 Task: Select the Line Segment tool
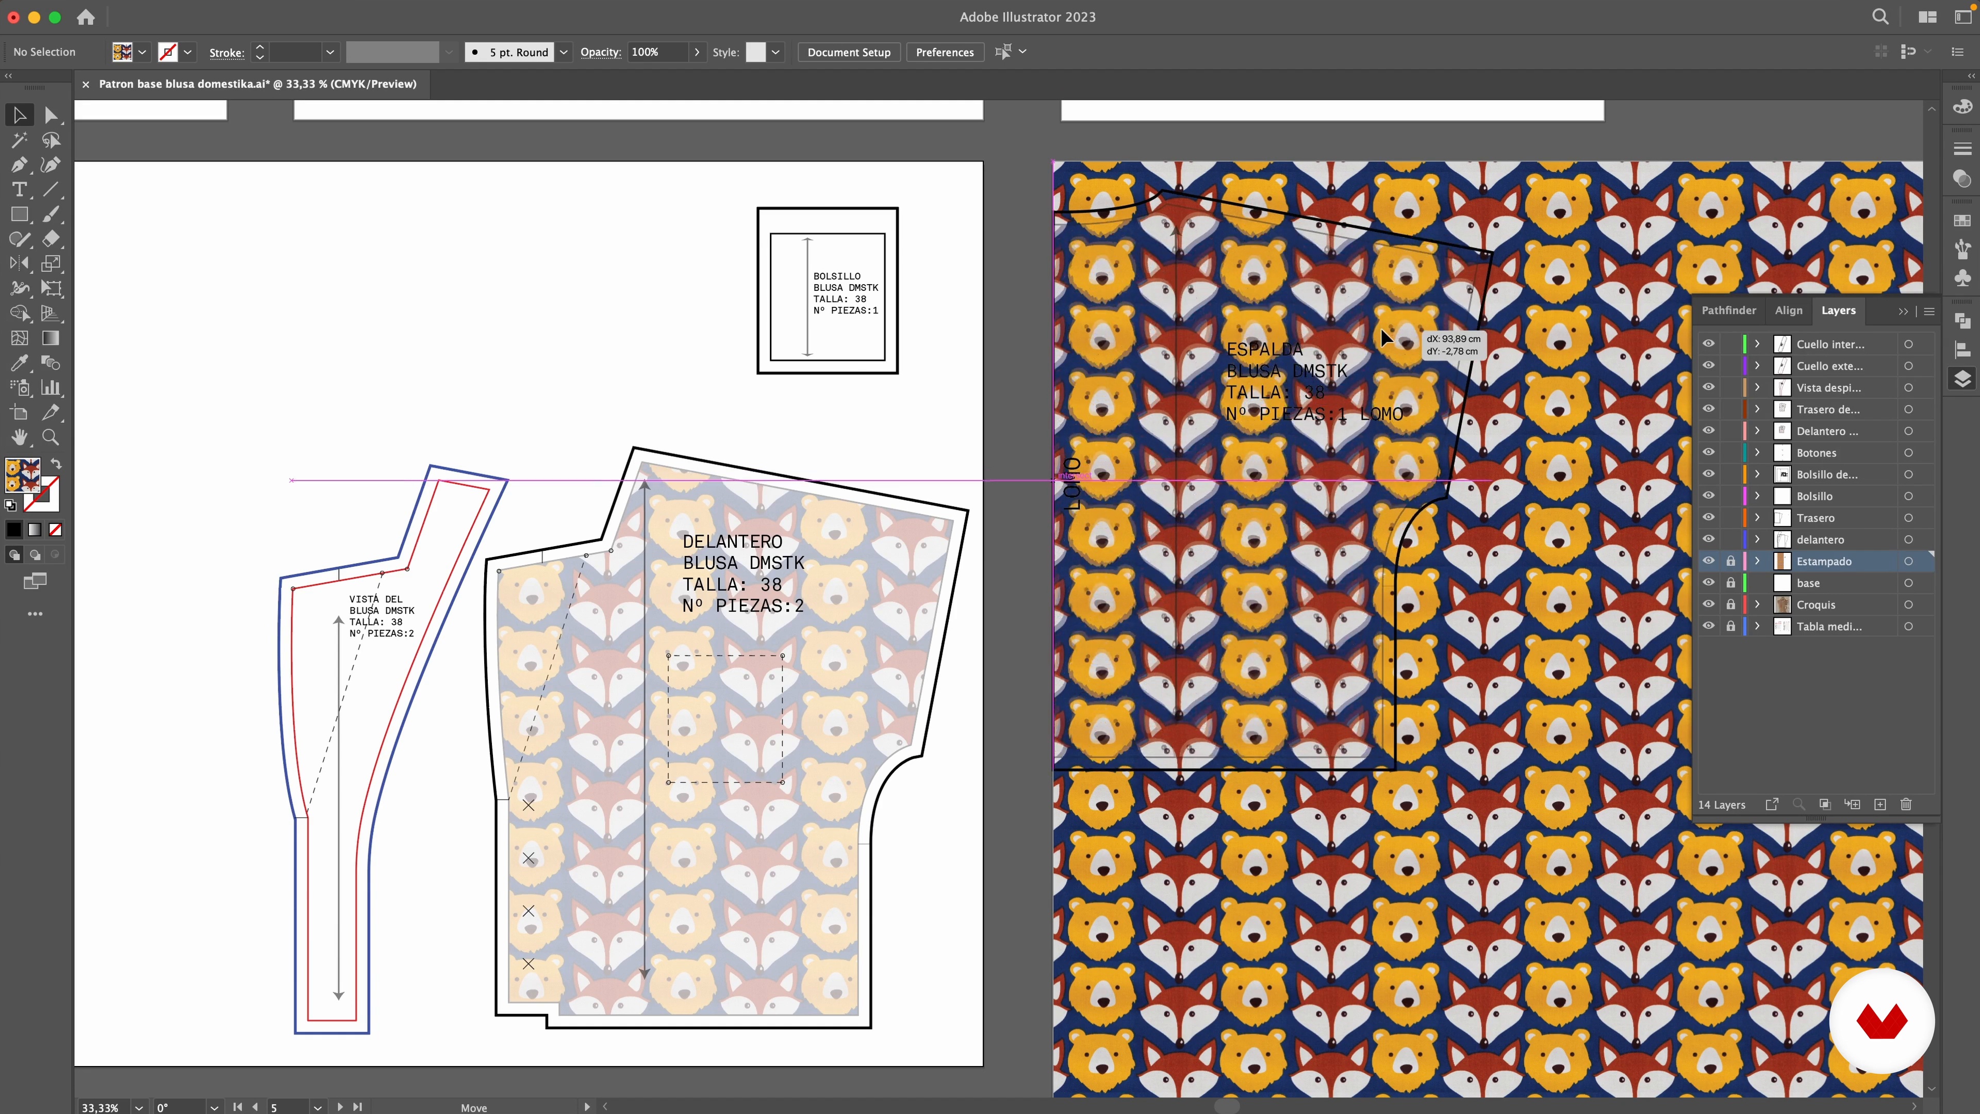(51, 189)
